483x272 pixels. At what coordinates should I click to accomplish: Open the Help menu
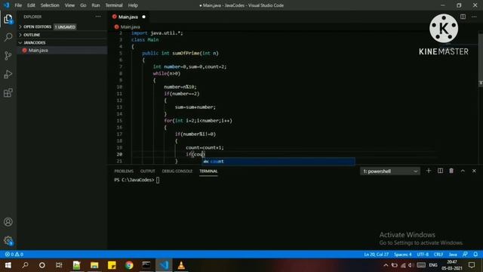(133, 5)
